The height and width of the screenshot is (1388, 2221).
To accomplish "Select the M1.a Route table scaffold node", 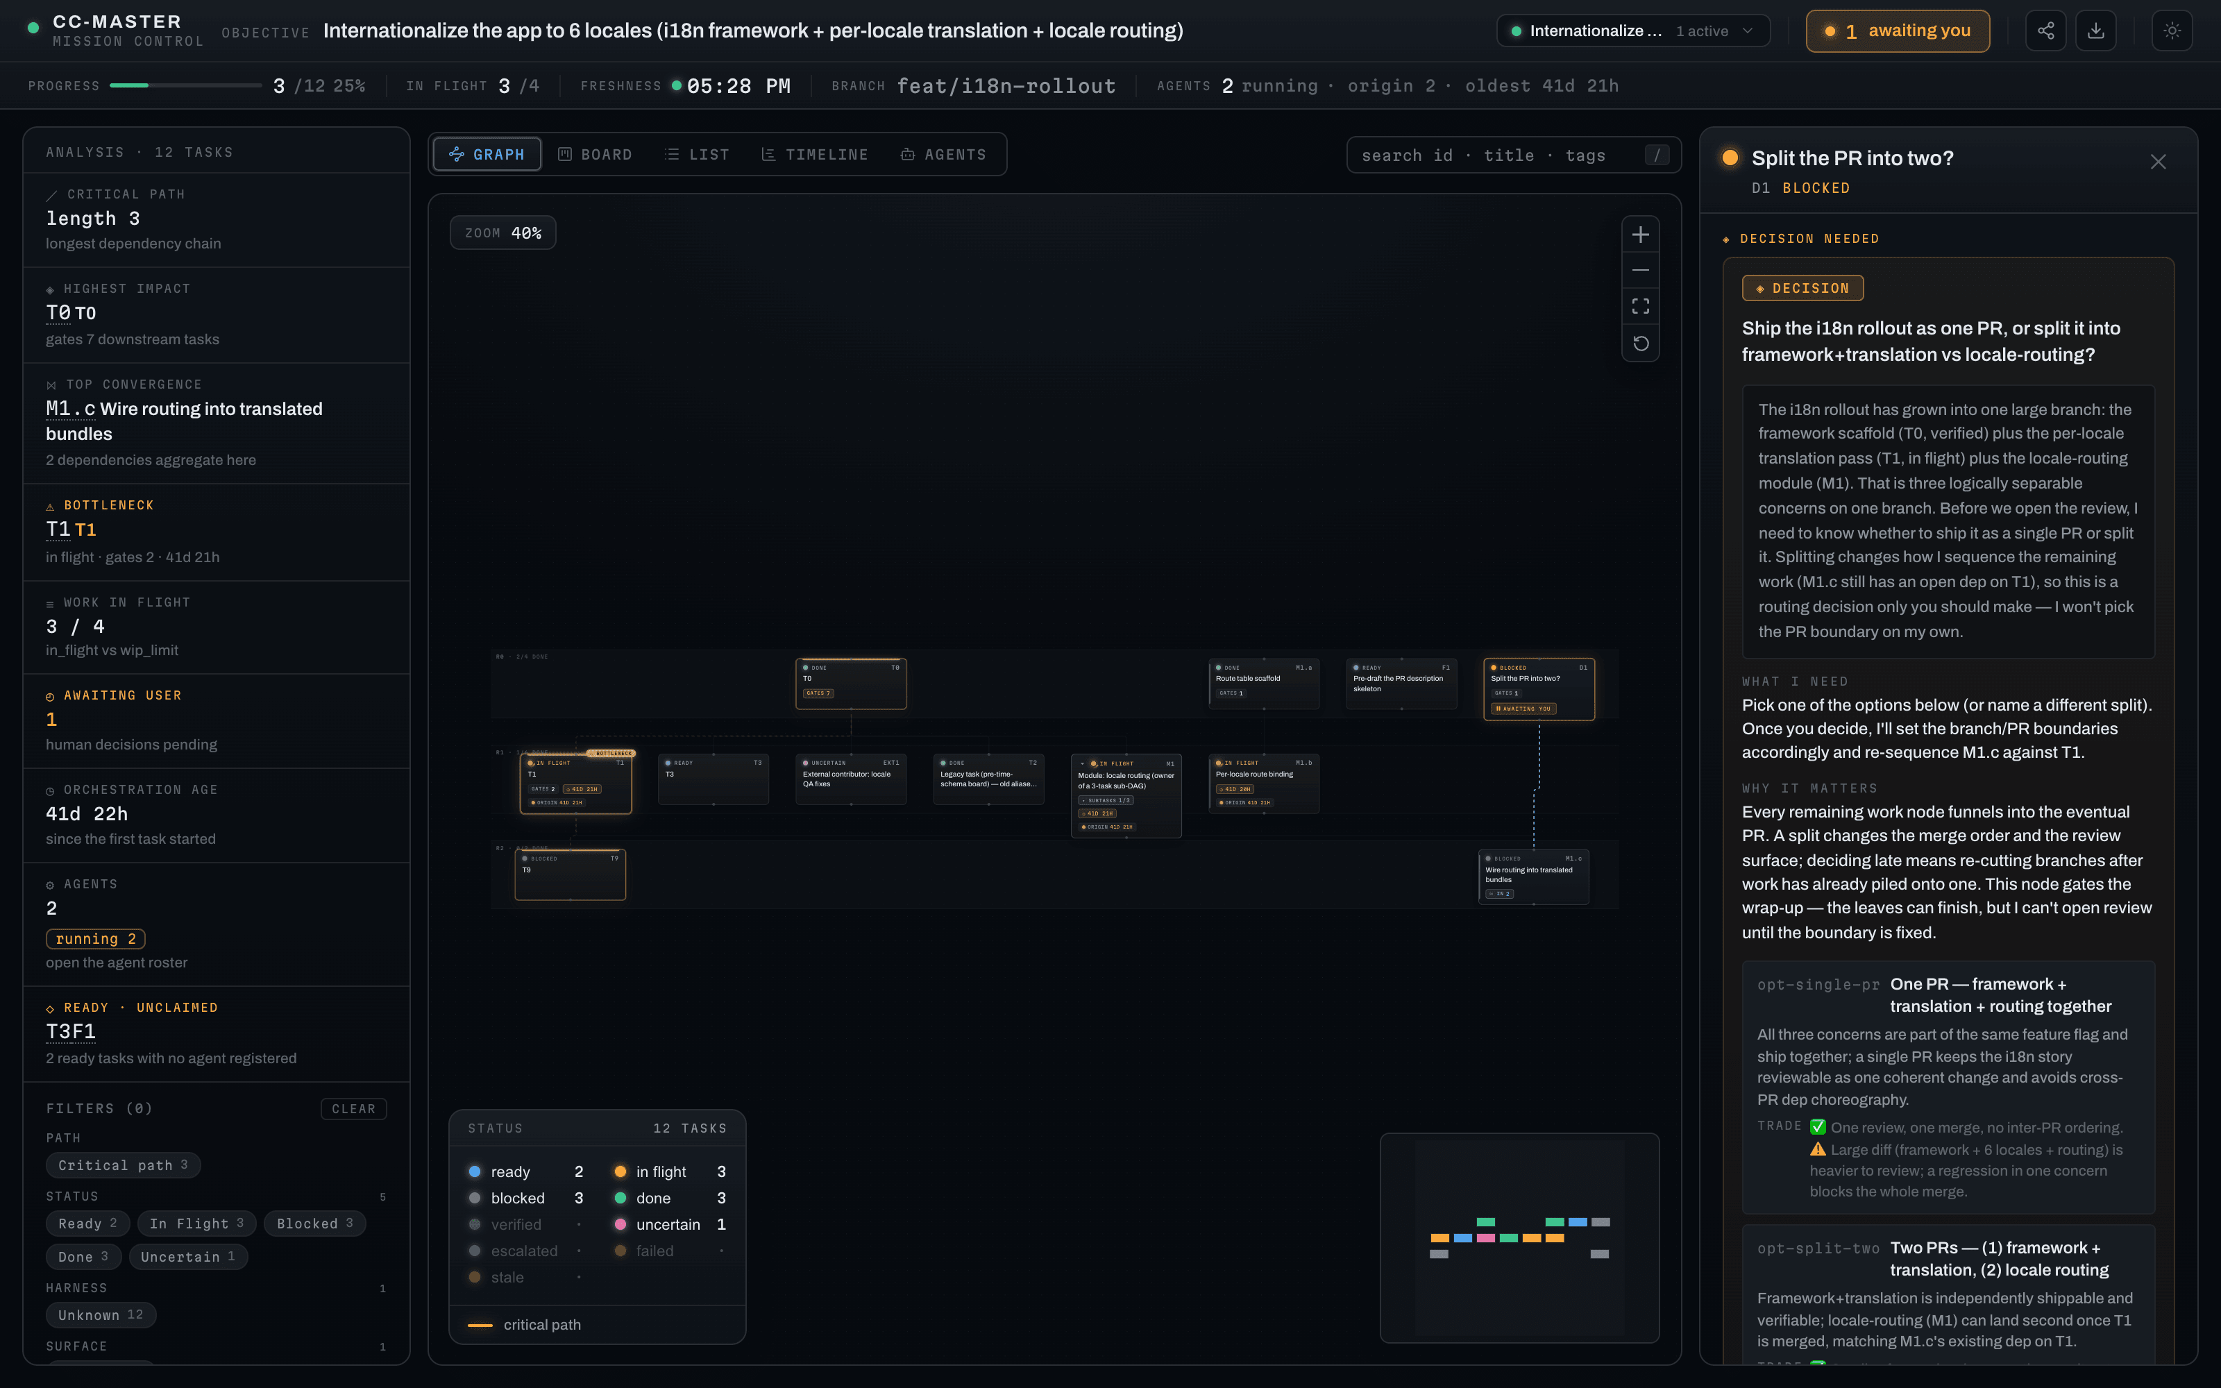I will coord(1264,684).
